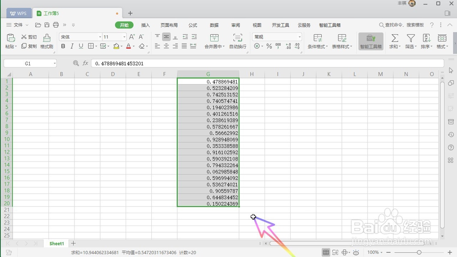Zoom in with plus button

(450, 252)
